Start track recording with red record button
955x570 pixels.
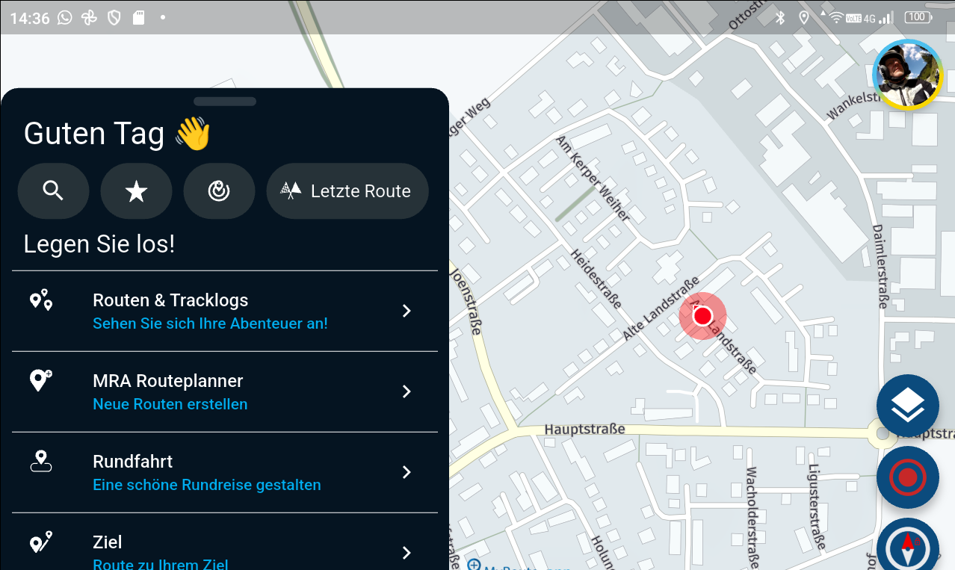[907, 477]
